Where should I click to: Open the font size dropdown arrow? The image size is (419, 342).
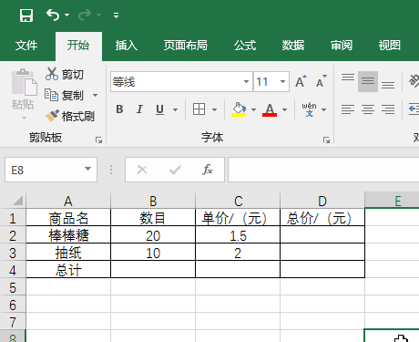pyautogui.click(x=282, y=82)
